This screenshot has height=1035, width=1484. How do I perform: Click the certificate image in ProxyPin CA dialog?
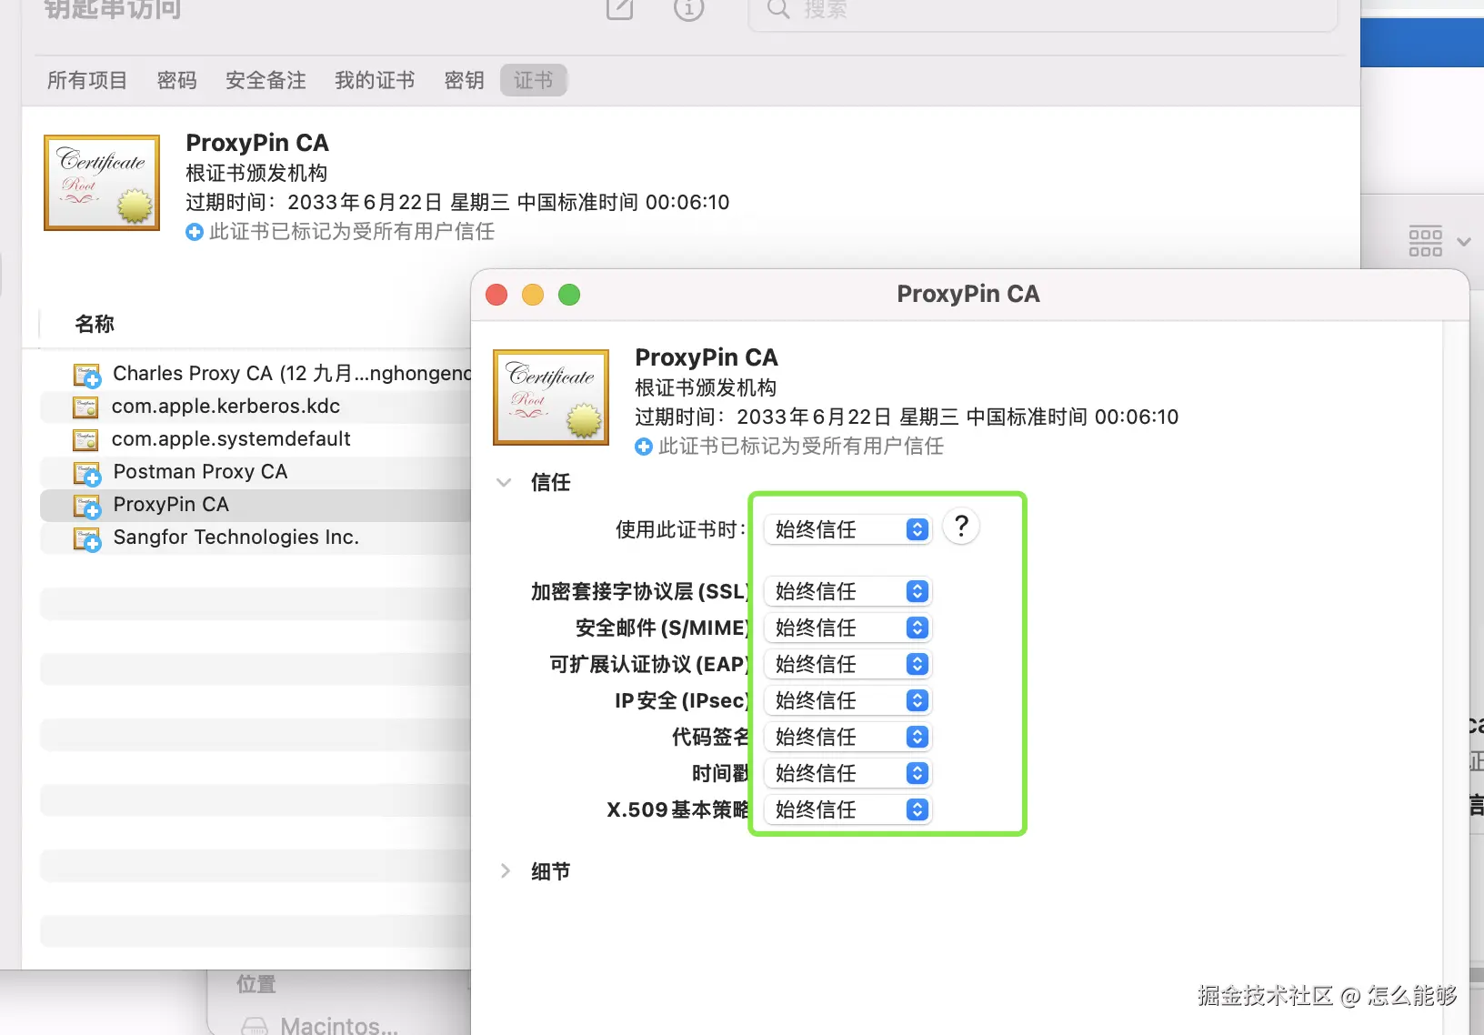[551, 397]
